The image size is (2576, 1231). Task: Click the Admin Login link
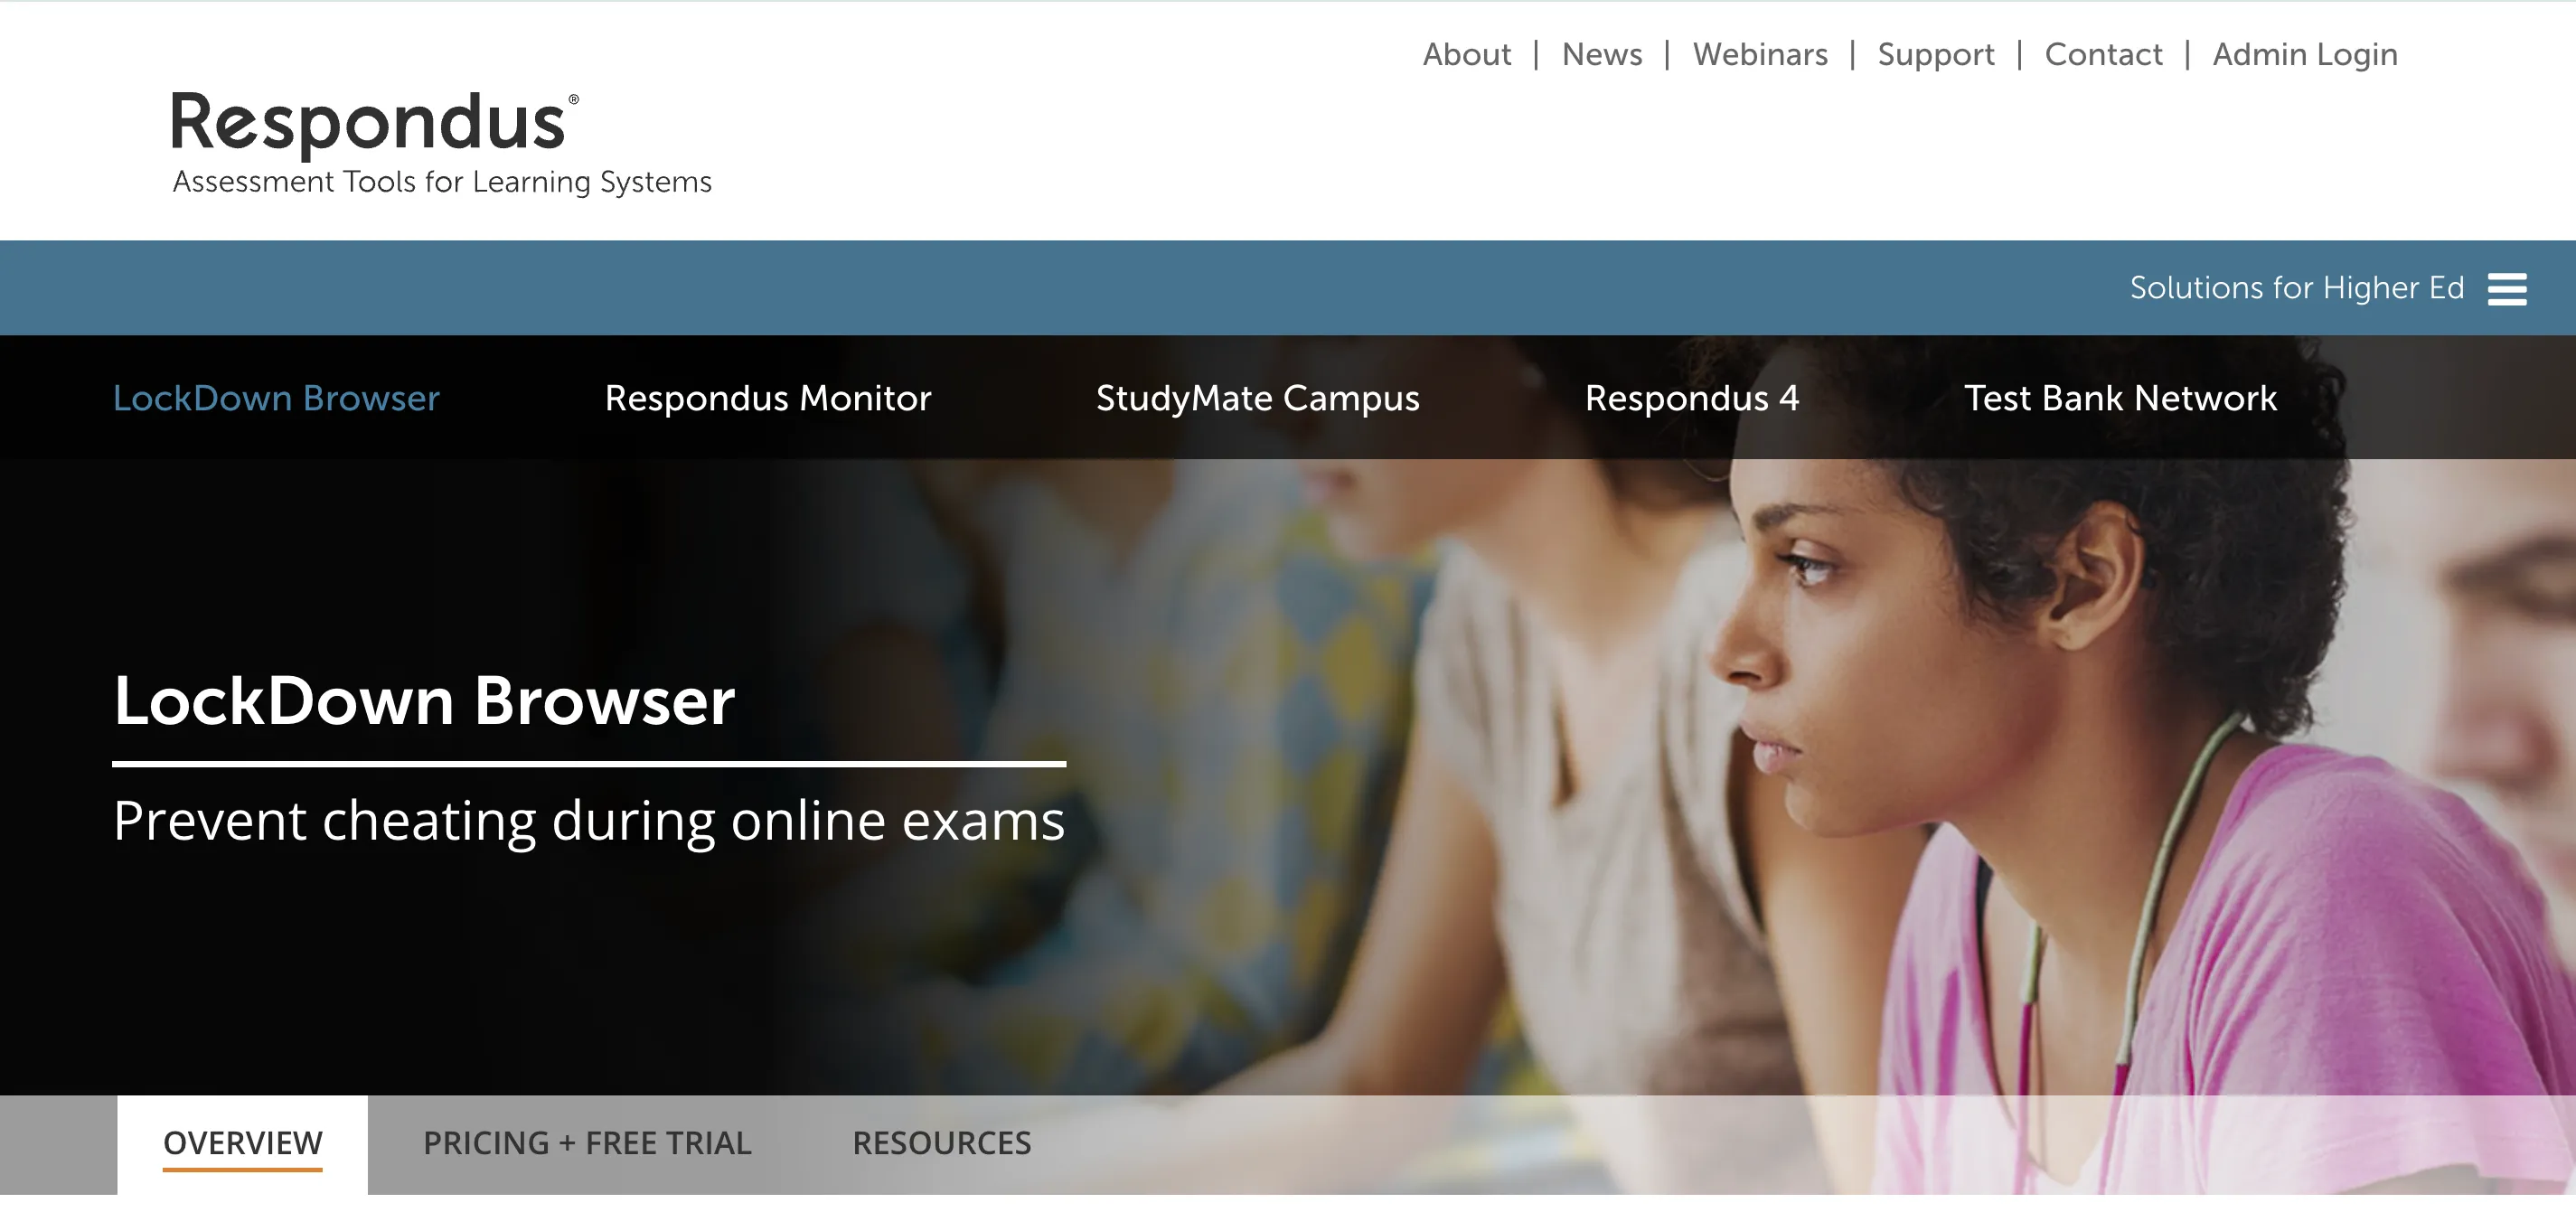[x=2304, y=55]
